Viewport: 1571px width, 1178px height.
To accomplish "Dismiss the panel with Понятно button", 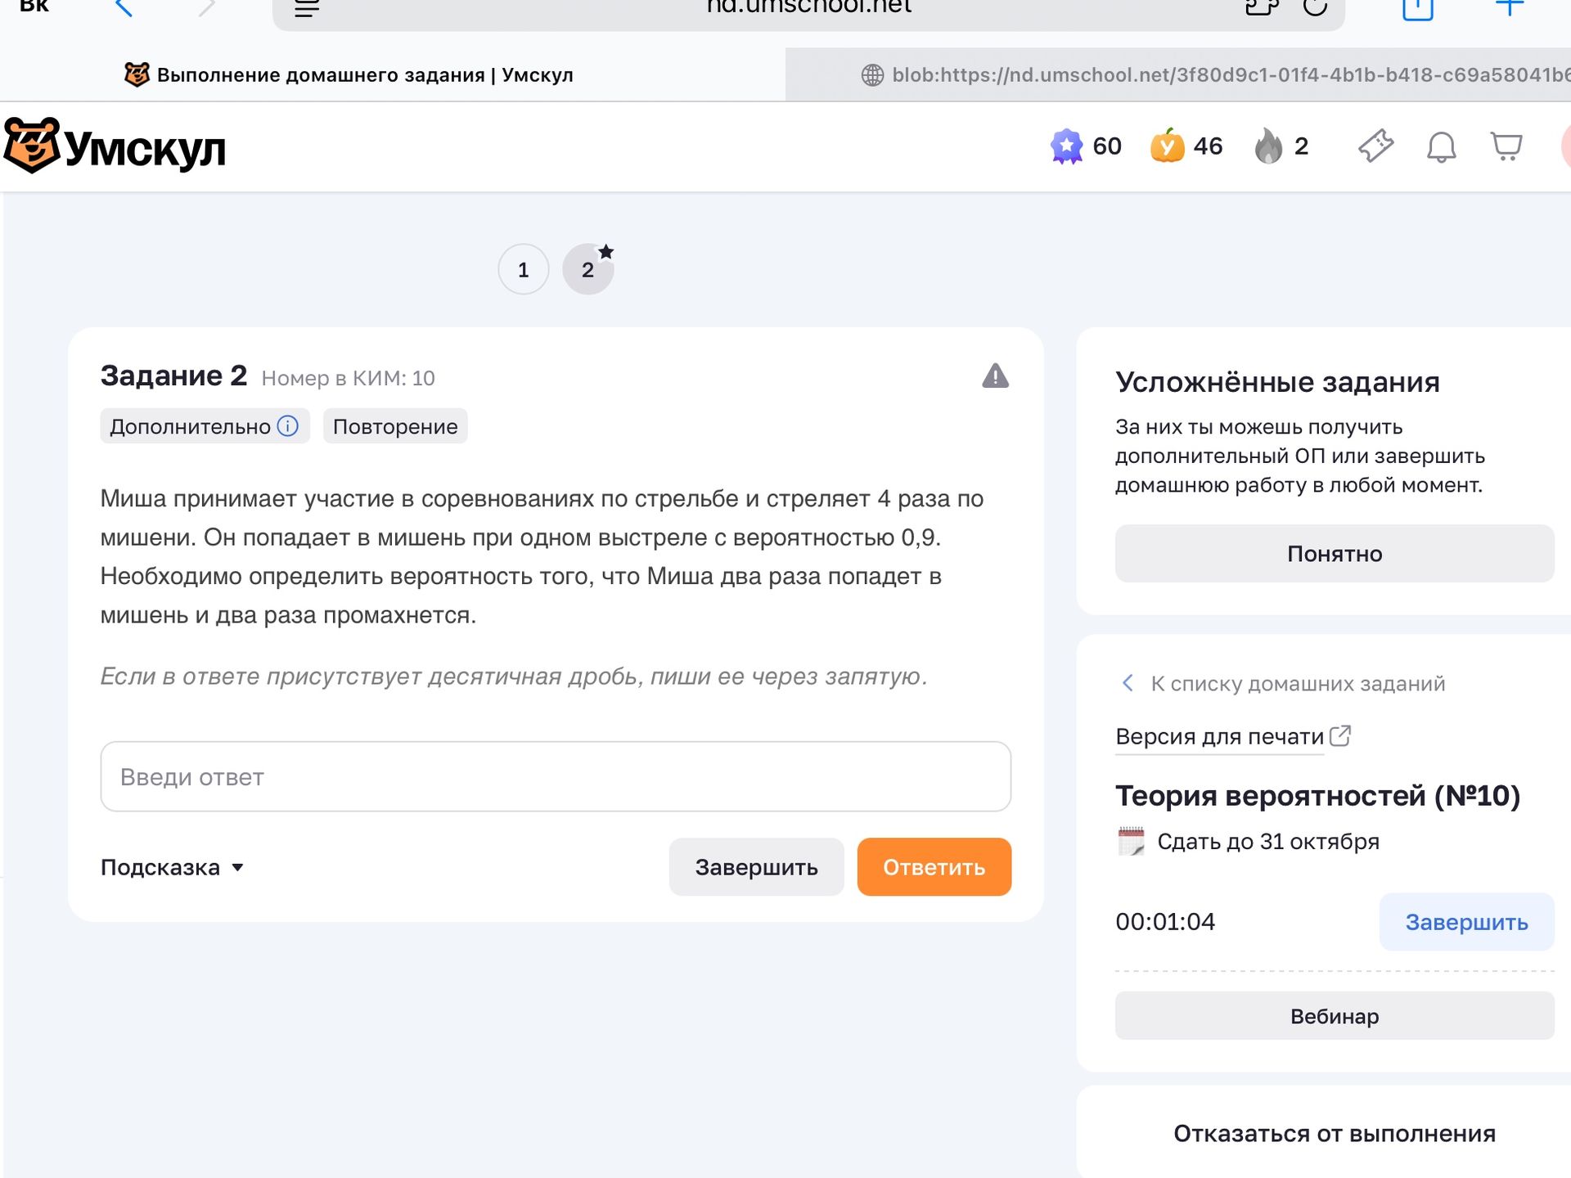I will click(x=1335, y=554).
